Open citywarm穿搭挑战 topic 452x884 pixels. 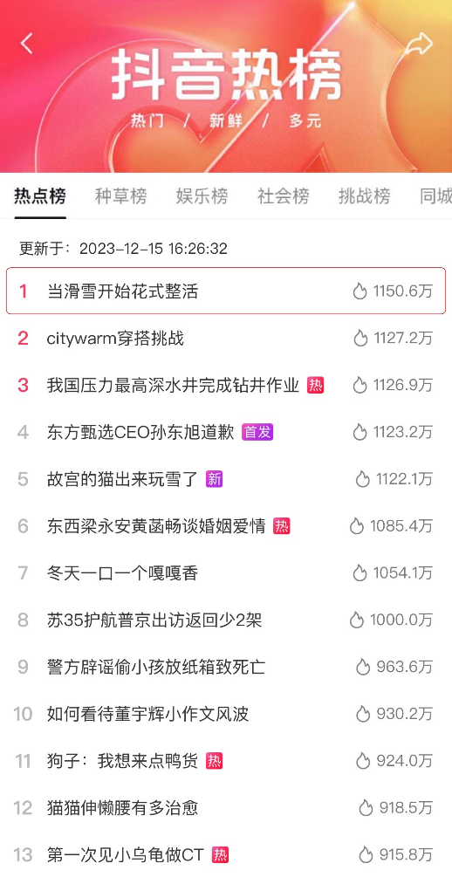[x=226, y=339]
